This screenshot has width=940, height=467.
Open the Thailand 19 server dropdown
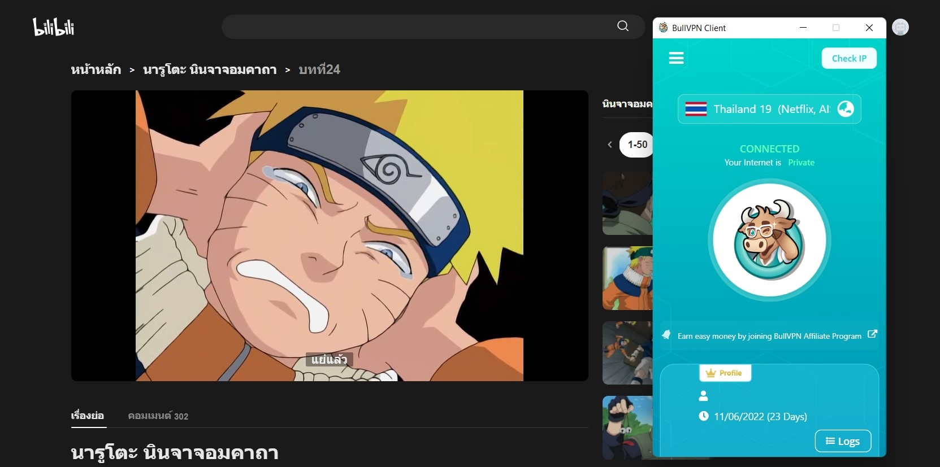(x=757, y=109)
